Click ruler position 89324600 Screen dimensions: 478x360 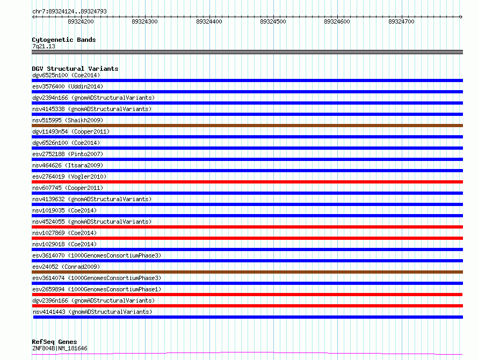coord(337,21)
